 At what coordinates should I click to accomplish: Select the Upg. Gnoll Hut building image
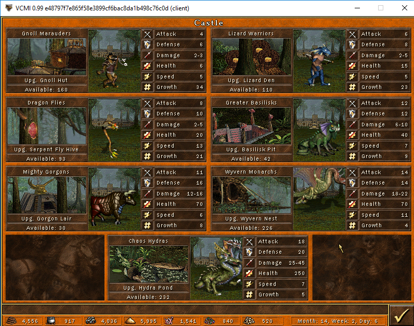[47, 57]
